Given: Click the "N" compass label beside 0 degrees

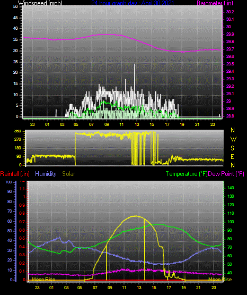Looking at the screenshot, I should [233, 165].
